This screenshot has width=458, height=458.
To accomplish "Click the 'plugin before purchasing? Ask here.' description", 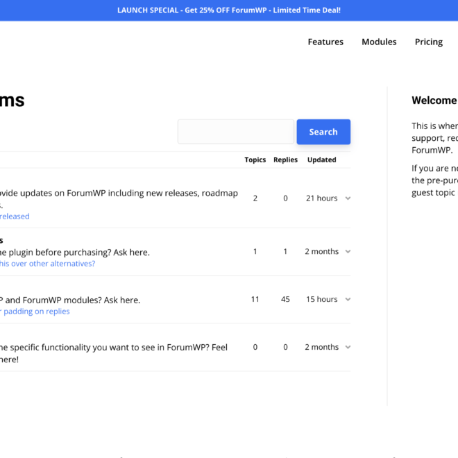I will tap(79, 253).
